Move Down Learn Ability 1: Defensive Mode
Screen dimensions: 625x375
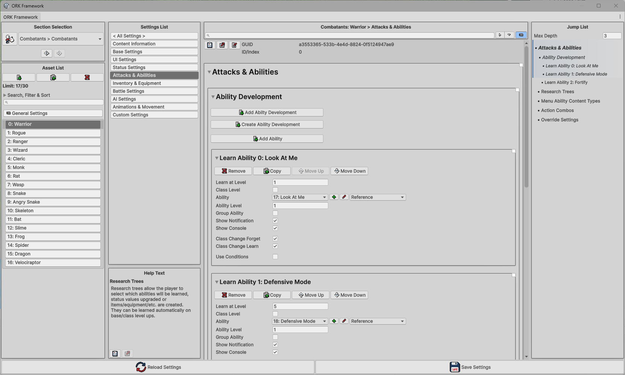pyautogui.click(x=349, y=295)
